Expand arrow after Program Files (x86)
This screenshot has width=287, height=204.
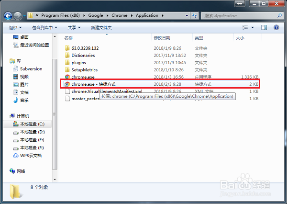pos(84,16)
